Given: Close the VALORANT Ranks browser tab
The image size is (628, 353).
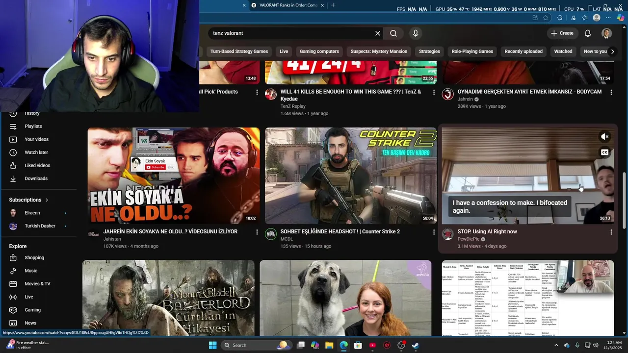Looking at the screenshot, I should pos(322,5).
